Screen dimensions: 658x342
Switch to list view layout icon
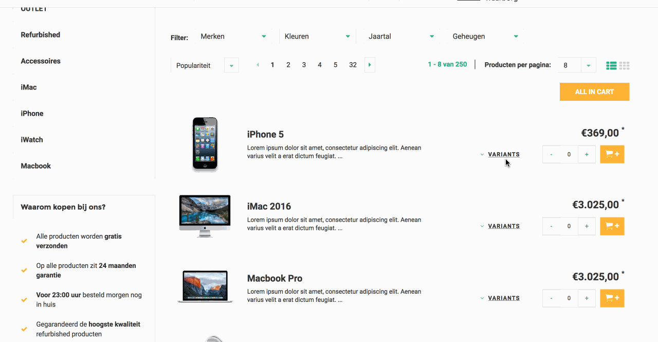[611, 66]
